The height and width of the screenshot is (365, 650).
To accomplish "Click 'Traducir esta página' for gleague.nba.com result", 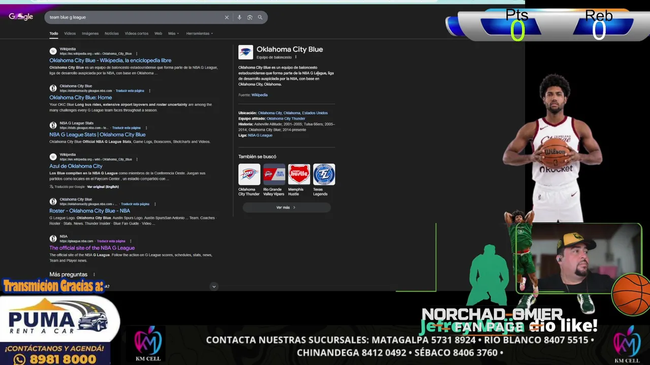I will 111,241.
